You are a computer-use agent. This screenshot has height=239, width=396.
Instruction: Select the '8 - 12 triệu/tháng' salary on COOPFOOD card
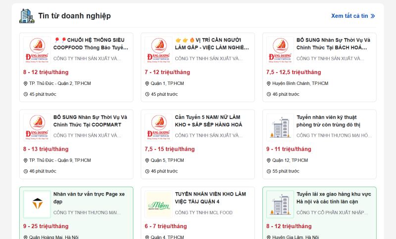pos(46,72)
